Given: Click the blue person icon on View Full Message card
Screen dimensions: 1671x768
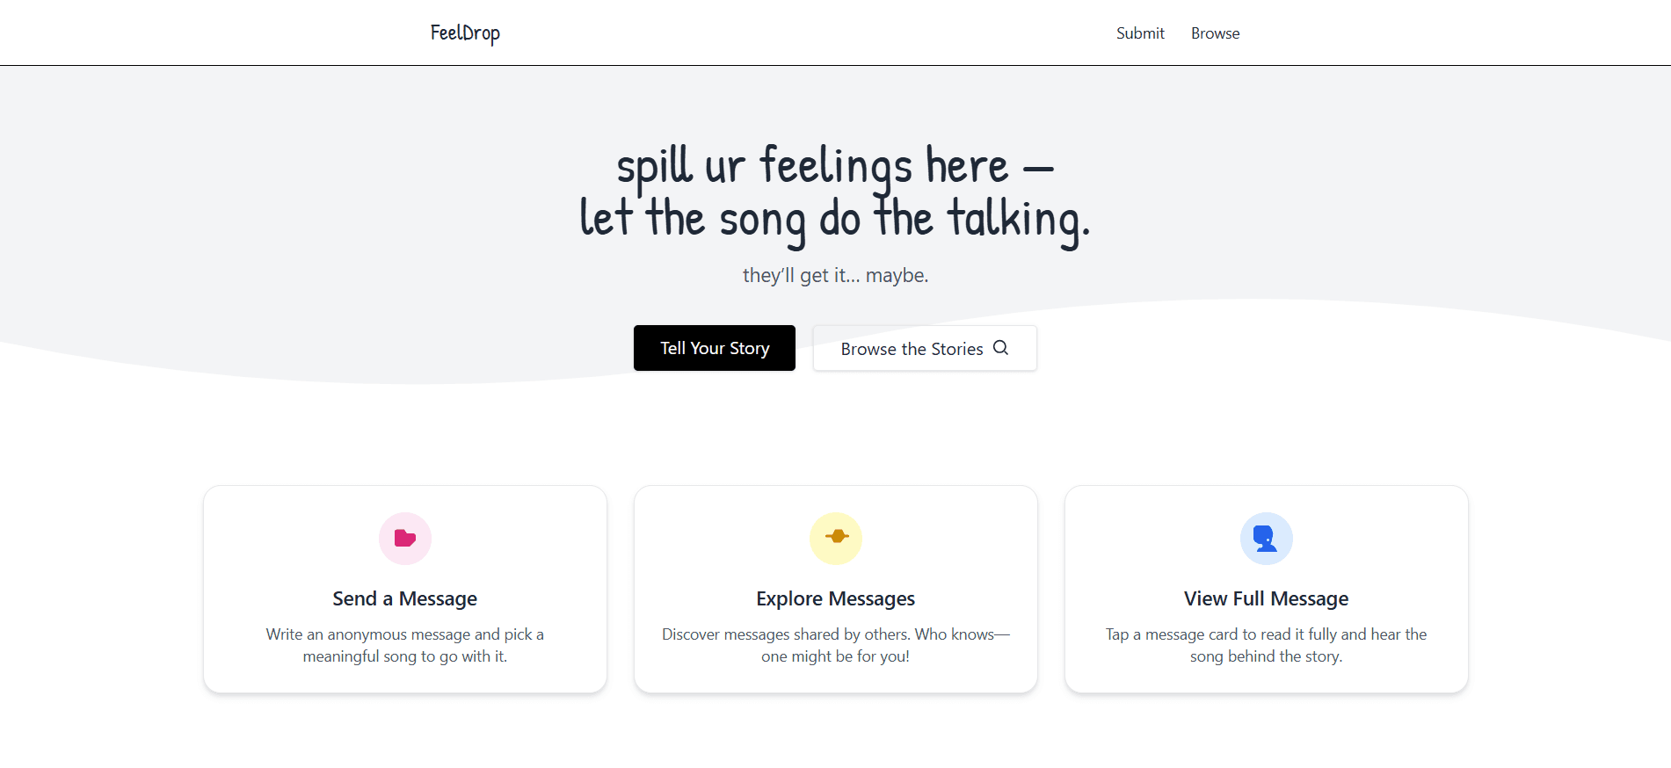Looking at the screenshot, I should [1265, 539].
